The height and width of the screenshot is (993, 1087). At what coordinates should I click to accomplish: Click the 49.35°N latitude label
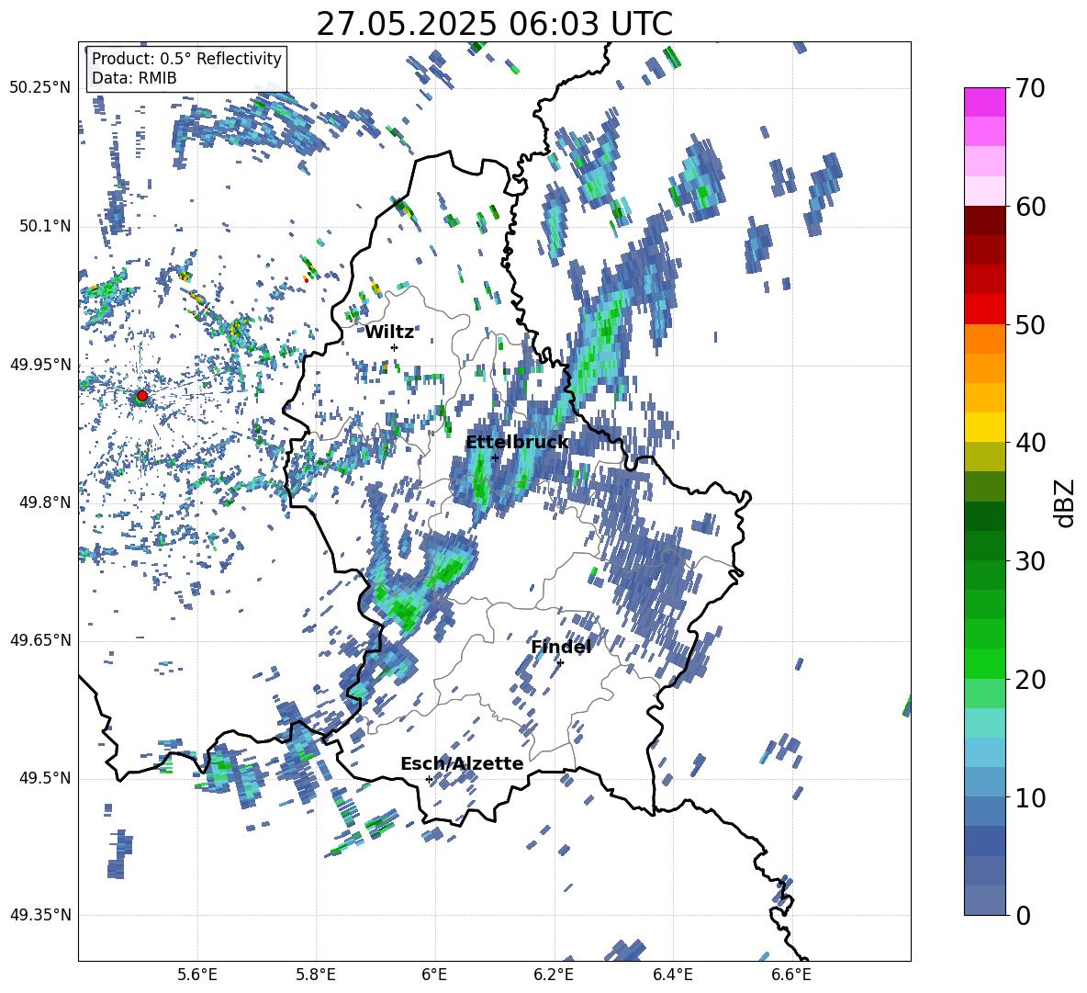(40, 915)
